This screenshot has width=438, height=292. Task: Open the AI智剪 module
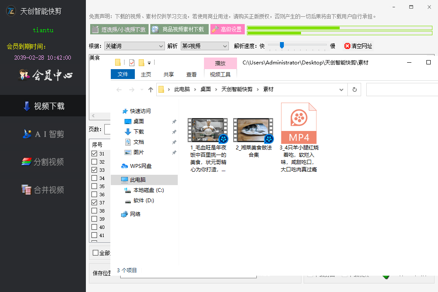tap(43, 134)
